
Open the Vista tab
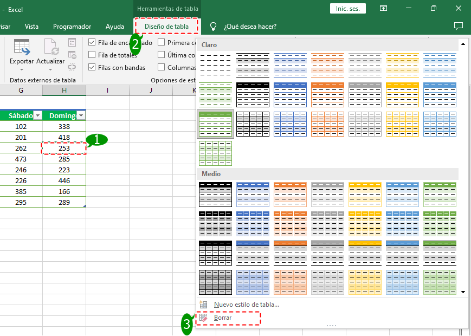[x=31, y=27]
